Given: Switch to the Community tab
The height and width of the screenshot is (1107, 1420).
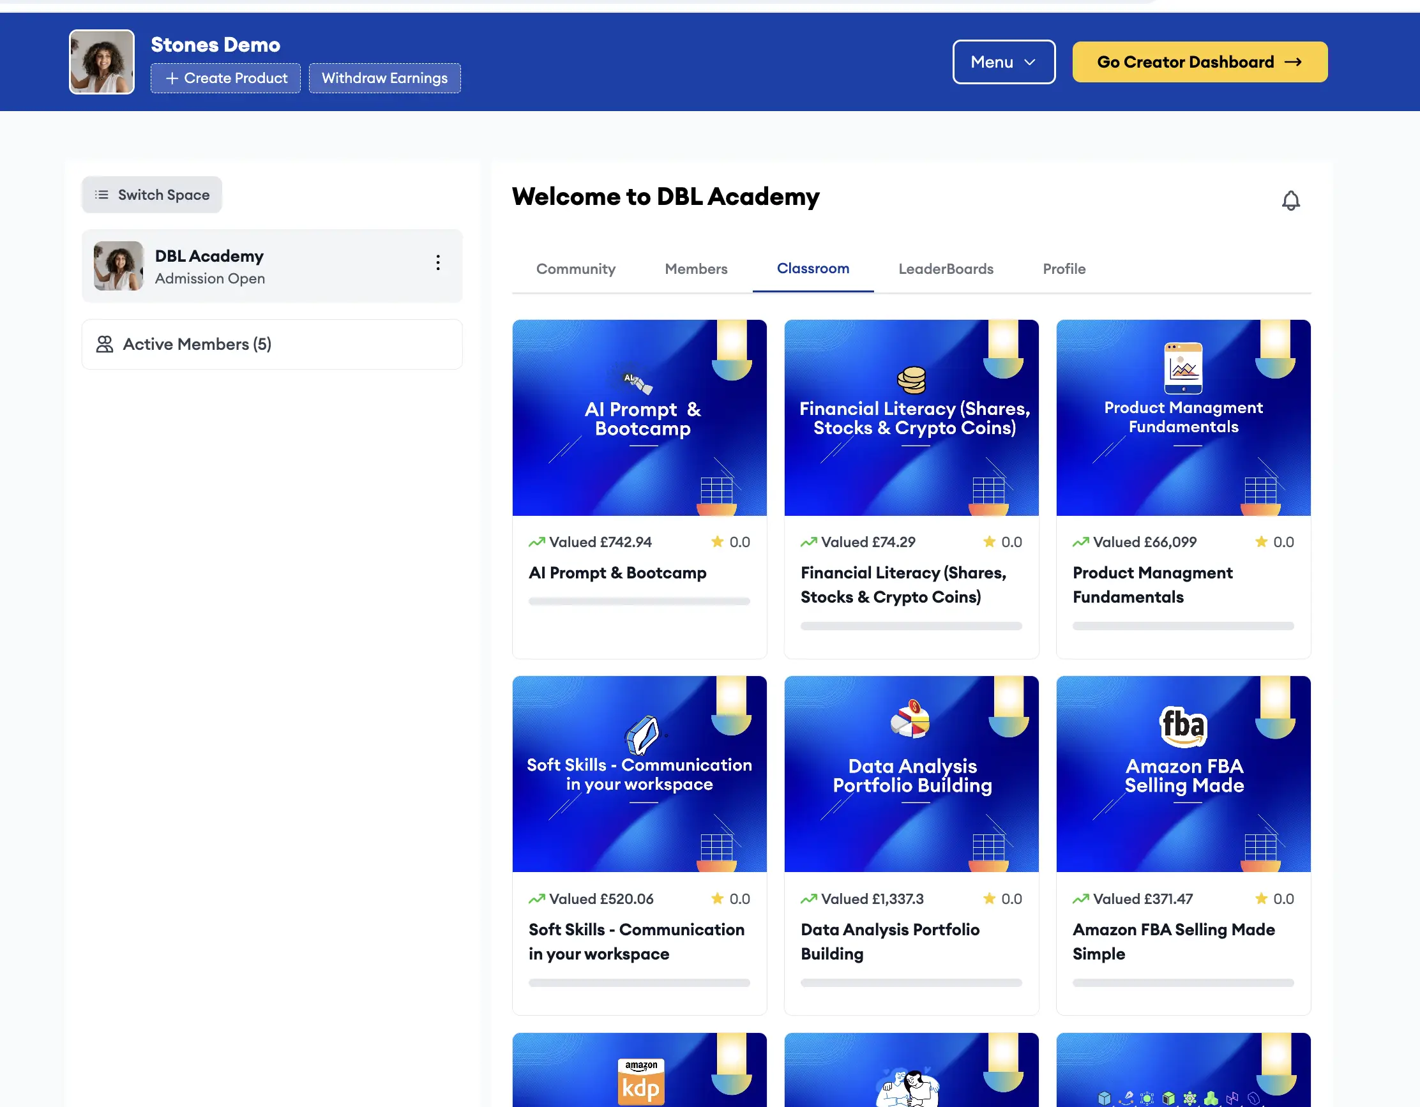Looking at the screenshot, I should [575, 269].
